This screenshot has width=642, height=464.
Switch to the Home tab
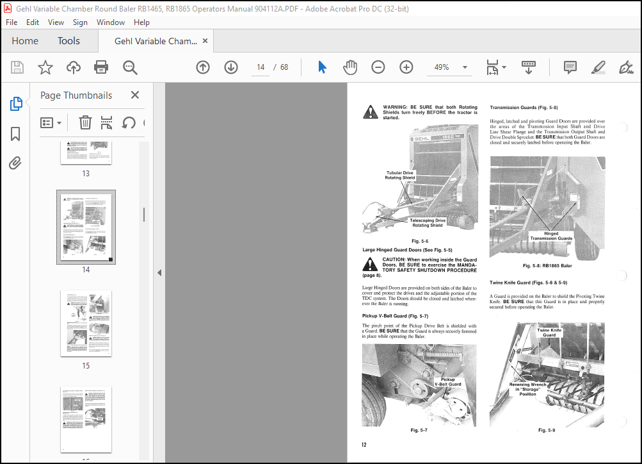tap(25, 40)
